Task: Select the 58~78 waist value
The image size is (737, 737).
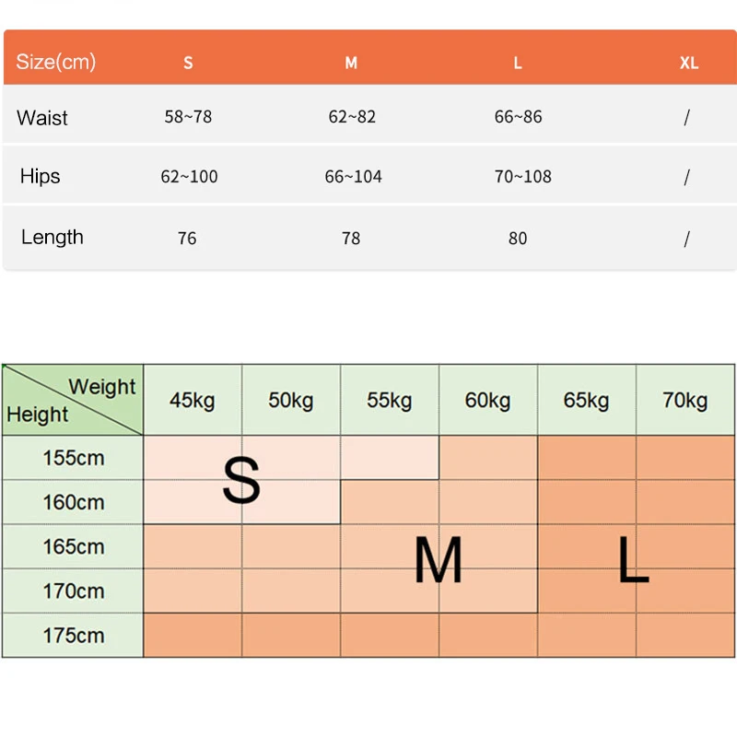Action: click(188, 117)
